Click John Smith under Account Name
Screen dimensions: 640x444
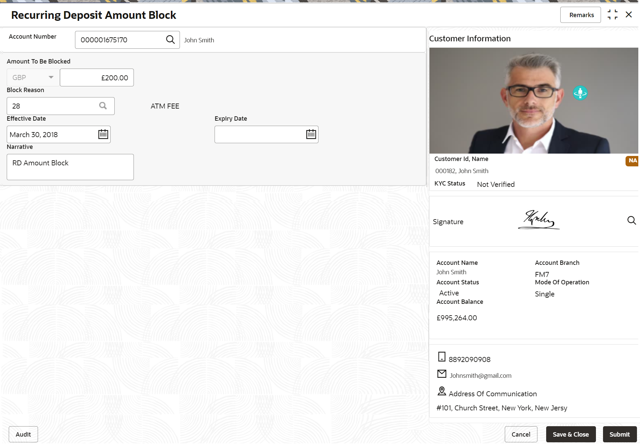451,272
